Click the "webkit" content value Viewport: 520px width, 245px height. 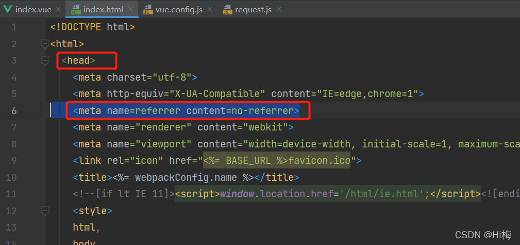(266, 127)
